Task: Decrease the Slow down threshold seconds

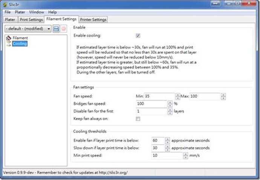Action: click(x=167, y=150)
